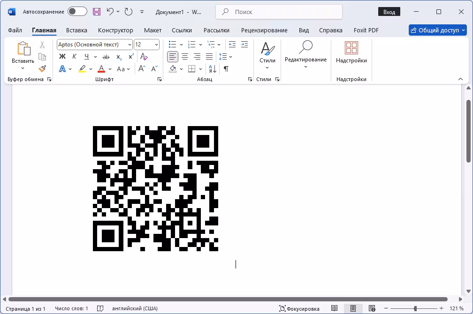Open the sort text icon (АЯ↓)
This screenshot has width=473, height=314.
[x=212, y=68]
